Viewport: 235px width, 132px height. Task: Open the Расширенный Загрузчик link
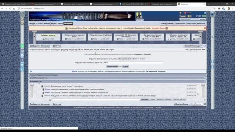click(156, 71)
